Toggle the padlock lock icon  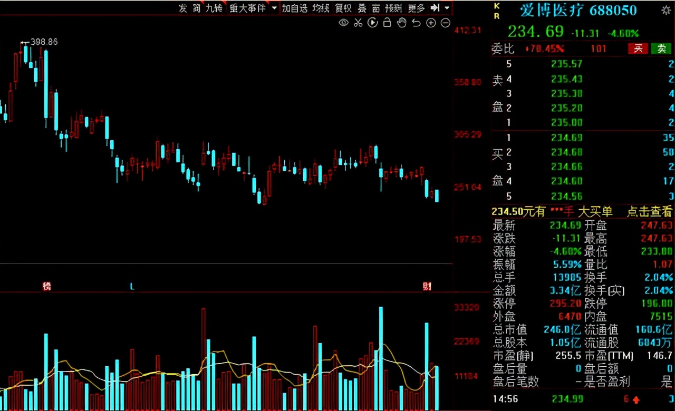pos(387,23)
